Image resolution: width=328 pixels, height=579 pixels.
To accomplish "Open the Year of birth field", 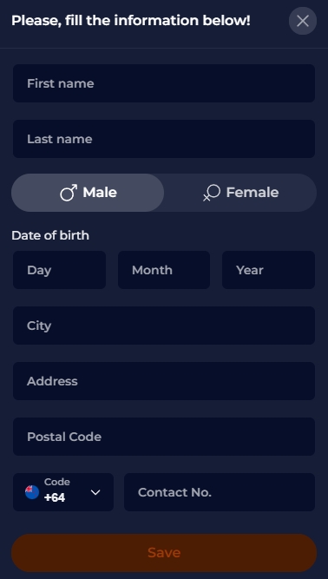I will (269, 270).
